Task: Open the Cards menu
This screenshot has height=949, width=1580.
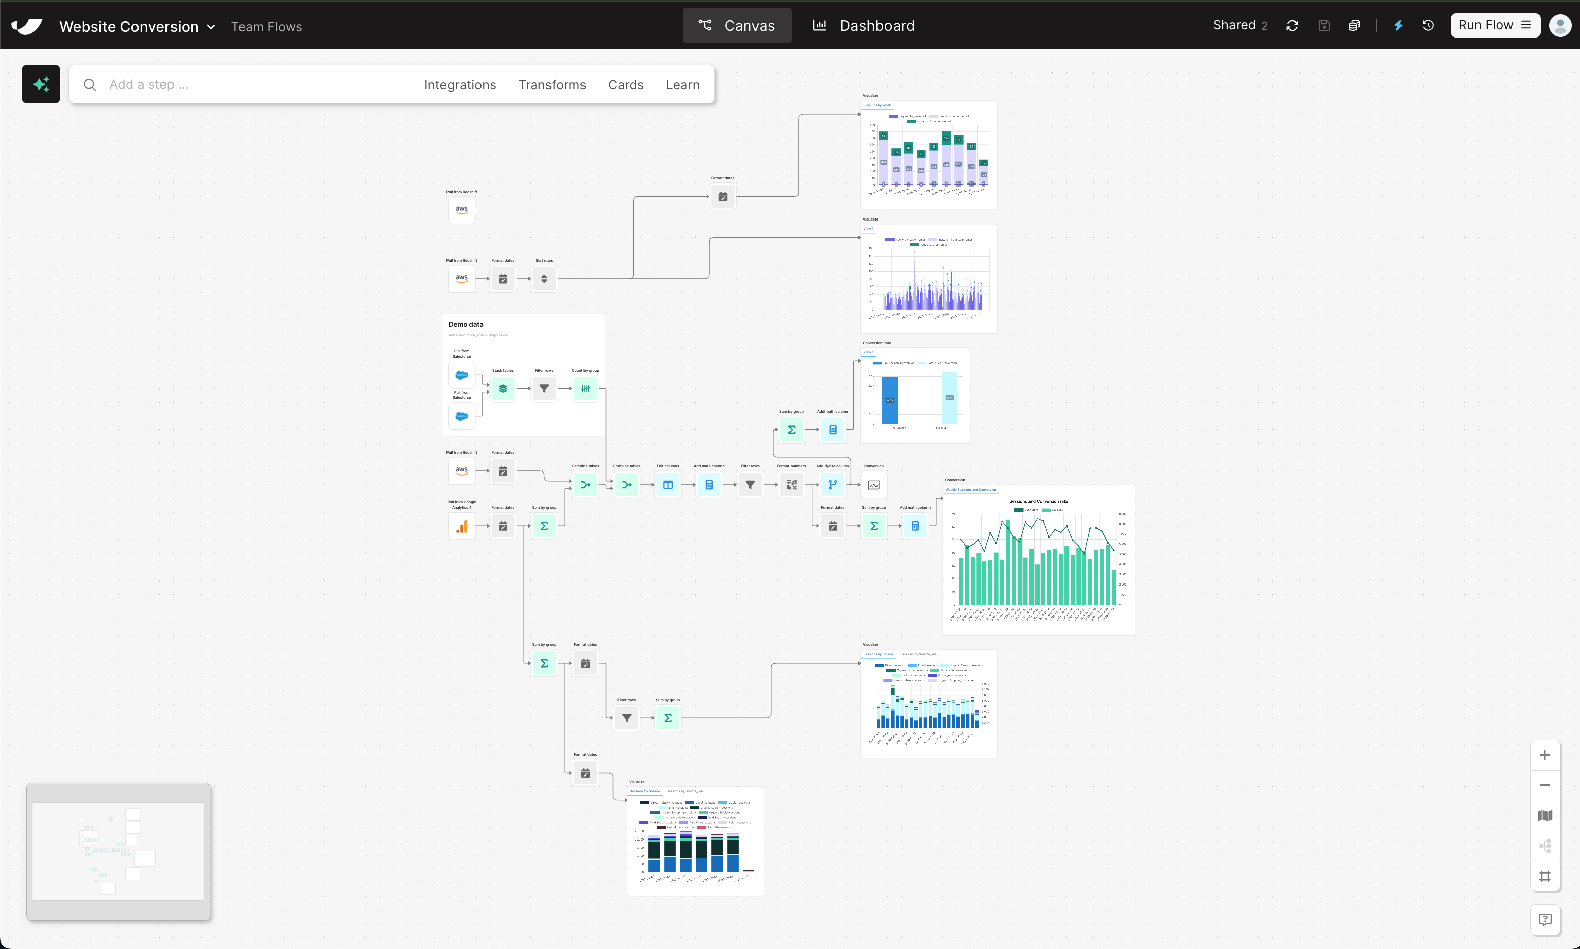Action: tap(625, 85)
